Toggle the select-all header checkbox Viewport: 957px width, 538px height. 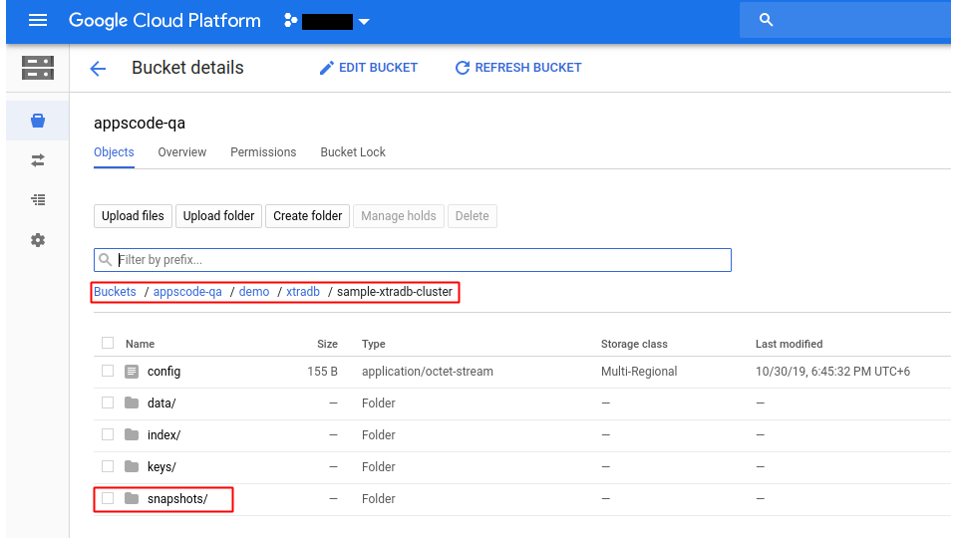[x=108, y=344]
